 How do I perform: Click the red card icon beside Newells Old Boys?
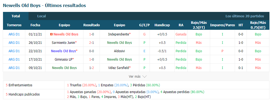(x=51, y=34)
